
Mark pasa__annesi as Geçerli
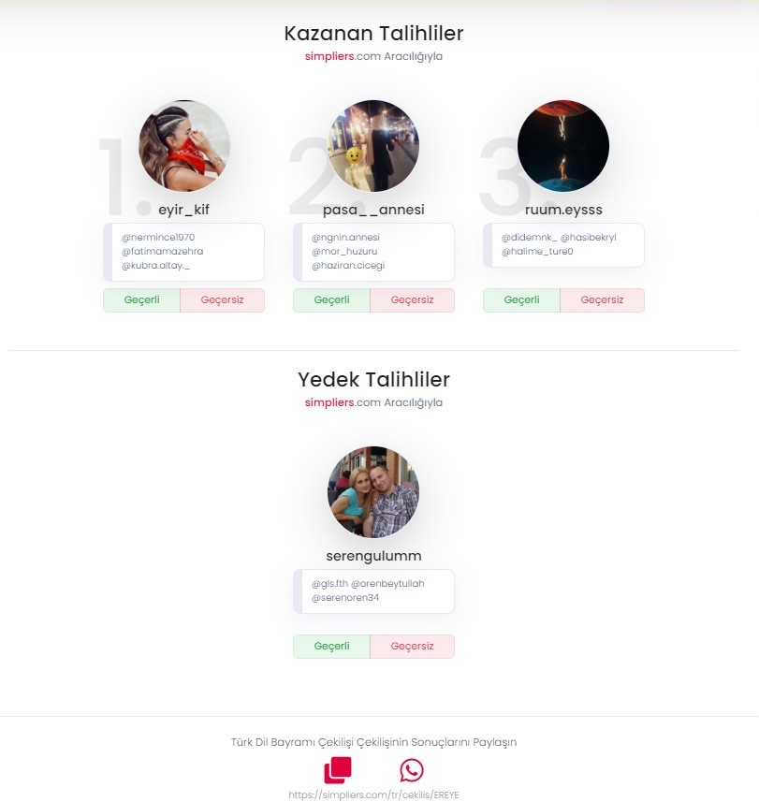tap(331, 300)
